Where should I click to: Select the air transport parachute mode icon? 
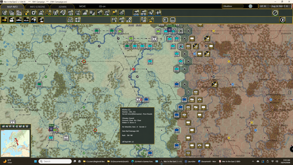pyautogui.click(x=34, y=20)
